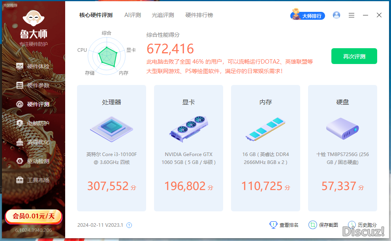Click the 驱动检测 gear icon
391x241 pixels.
[20, 161]
